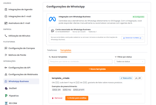
Task: Select the Templates tab
Action: tap(66, 50)
